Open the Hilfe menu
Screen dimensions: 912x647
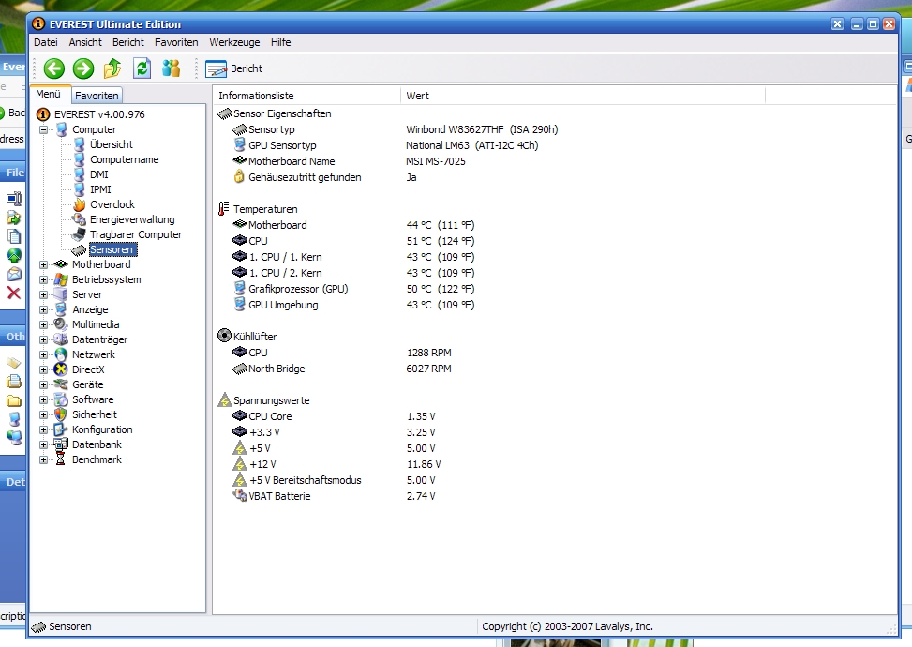click(x=280, y=42)
